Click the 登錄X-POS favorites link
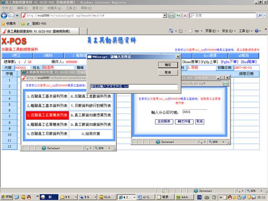This screenshot has height=201, width=268. [x=37, y=24]
